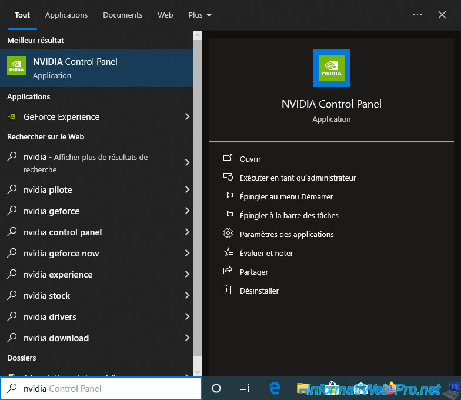The height and width of the screenshot is (400, 461).
Task: Click the GeForce Experience app icon
Action: [12, 116]
